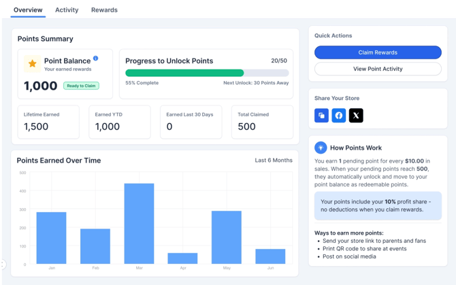Click the Ready to Claim badge
The image size is (456, 285).
pos(81,86)
